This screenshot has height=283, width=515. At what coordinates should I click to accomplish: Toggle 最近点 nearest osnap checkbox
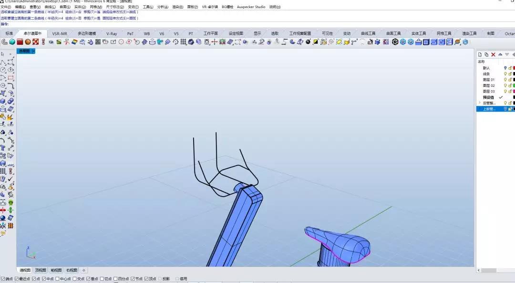pyautogui.click(x=17, y=279)
